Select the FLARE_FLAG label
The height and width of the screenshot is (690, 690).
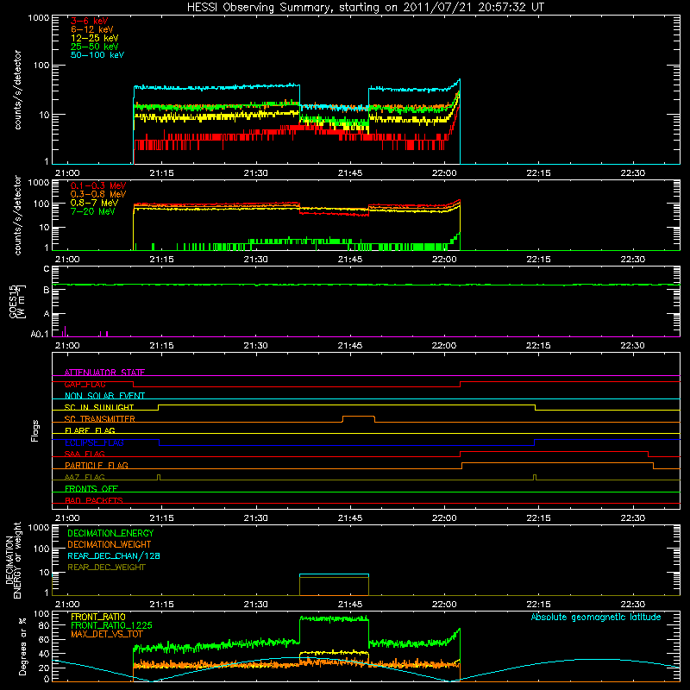[90, 430]
